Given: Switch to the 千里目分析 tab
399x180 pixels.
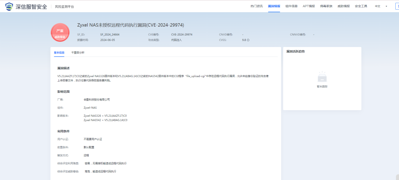Looking at the screenshot, I should click(x=78, y=53).
